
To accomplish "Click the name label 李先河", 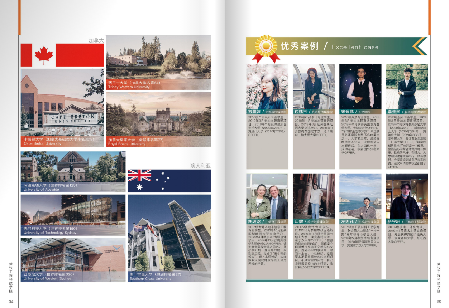I will 394,112.
